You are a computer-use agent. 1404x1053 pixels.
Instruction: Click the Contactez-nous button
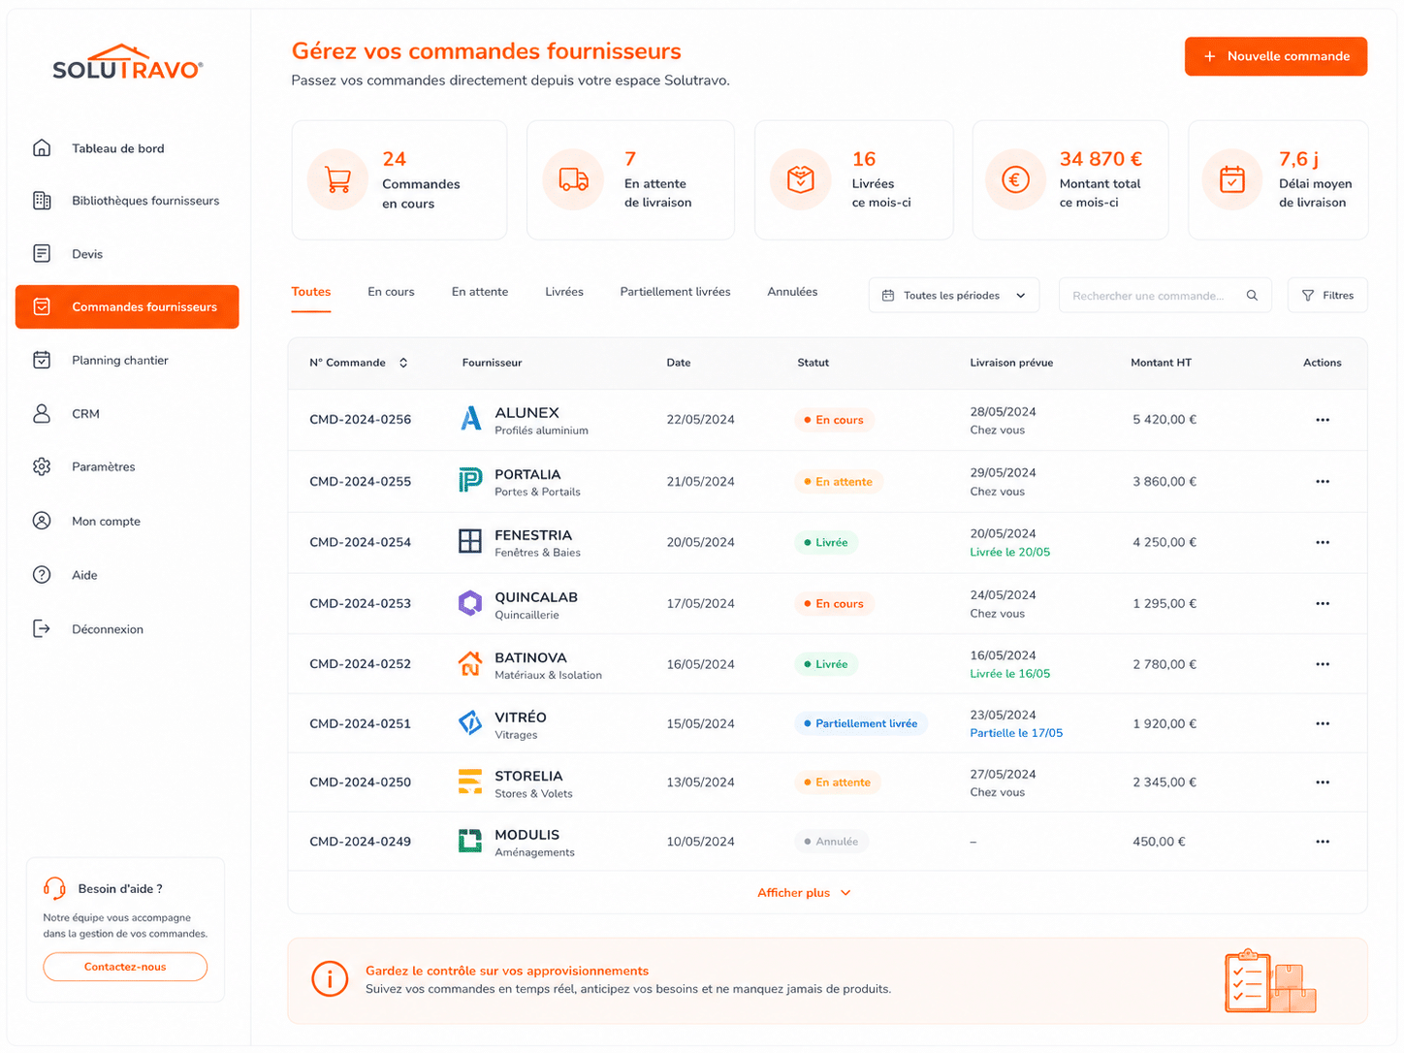pos(125,967)
